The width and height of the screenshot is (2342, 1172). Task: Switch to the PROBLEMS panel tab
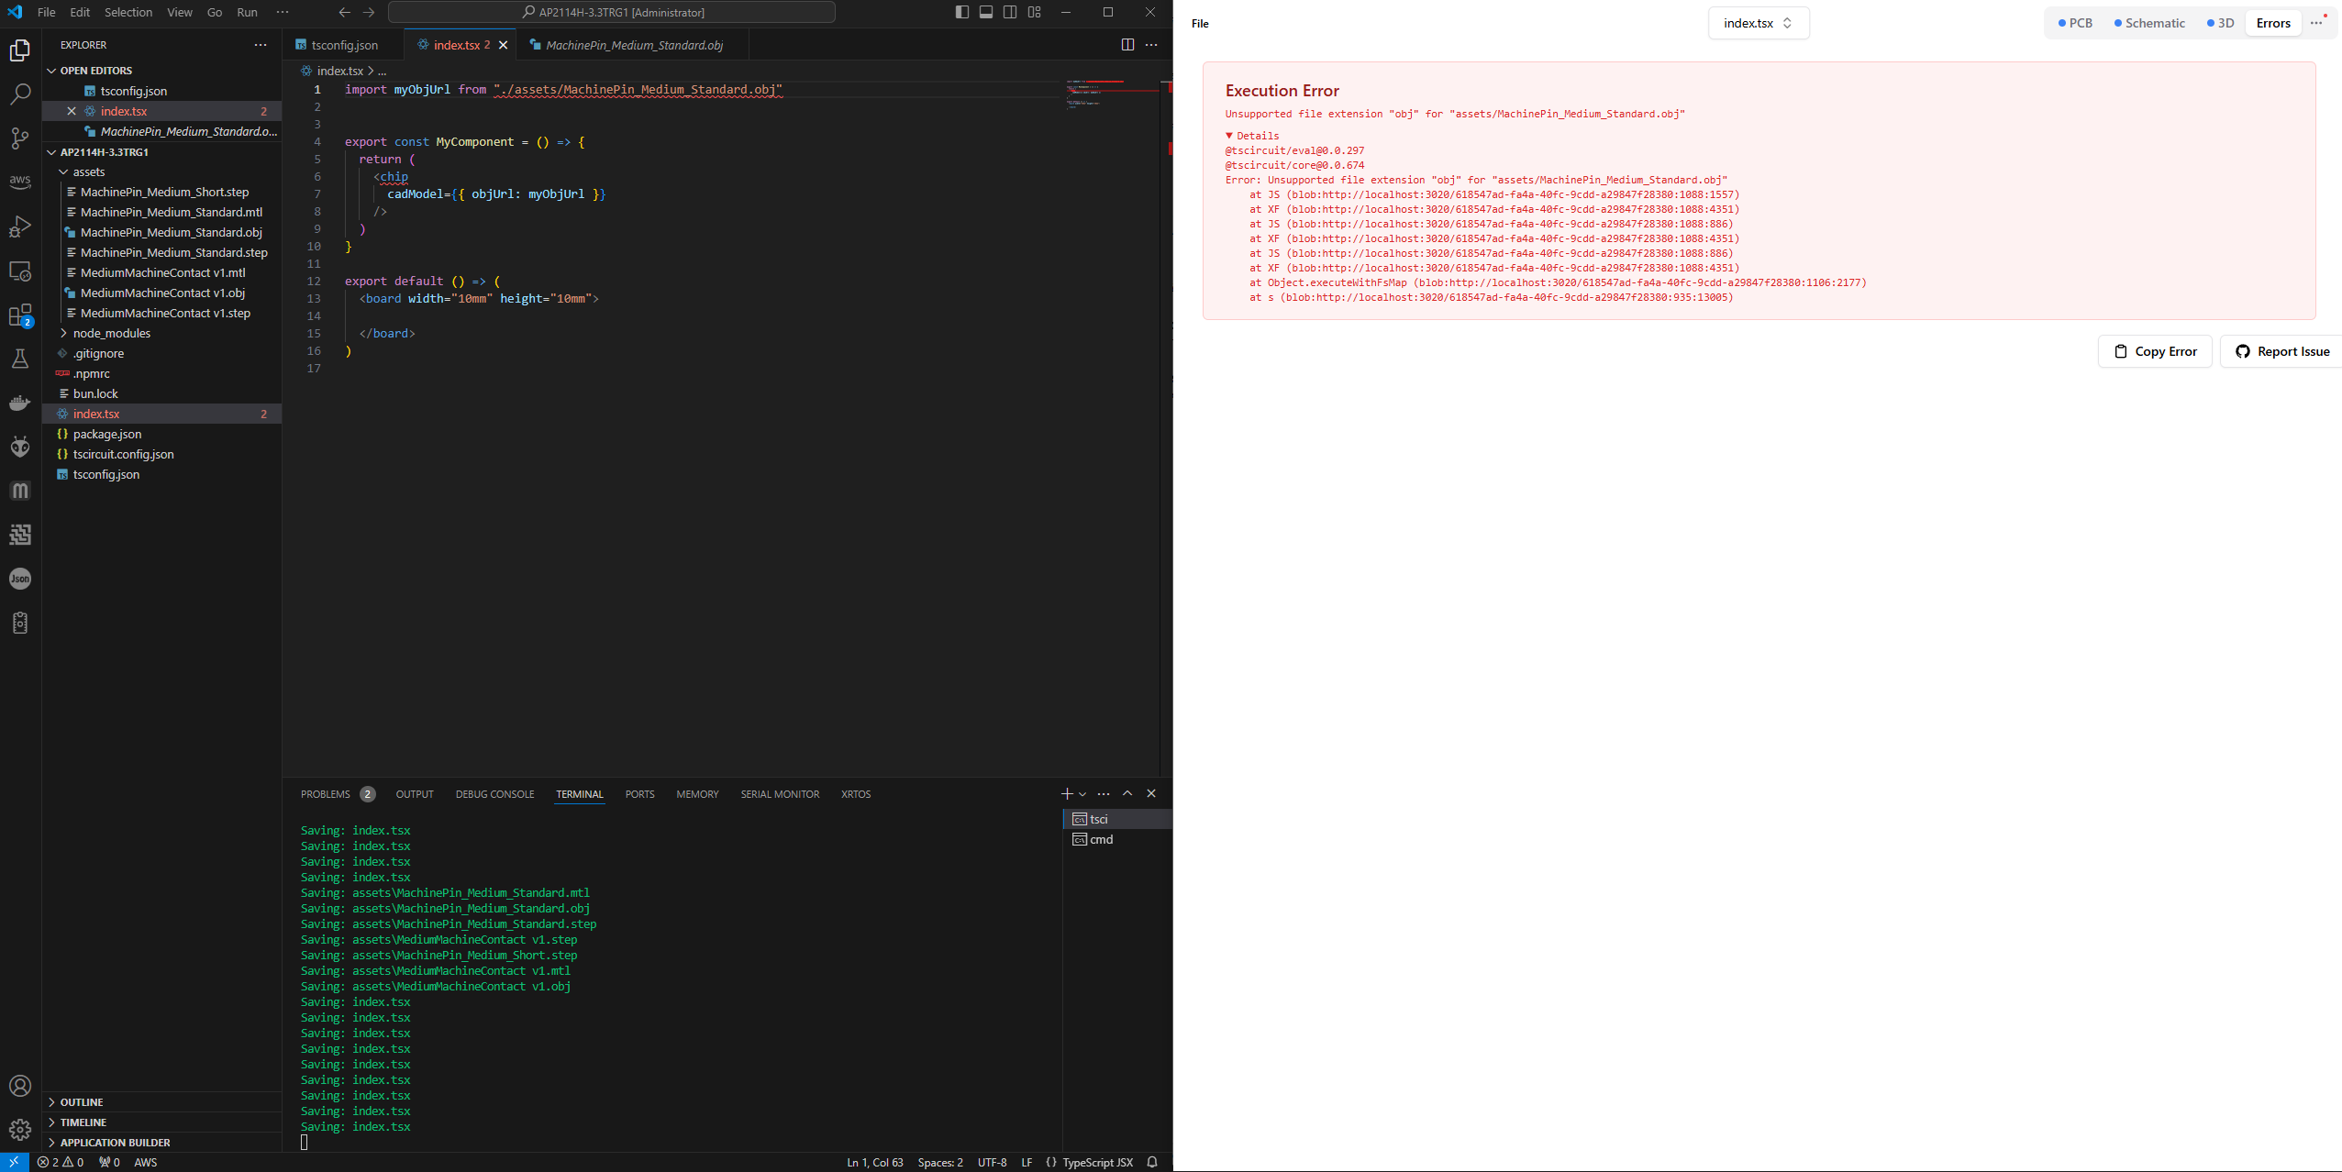[x=326, y=794]
